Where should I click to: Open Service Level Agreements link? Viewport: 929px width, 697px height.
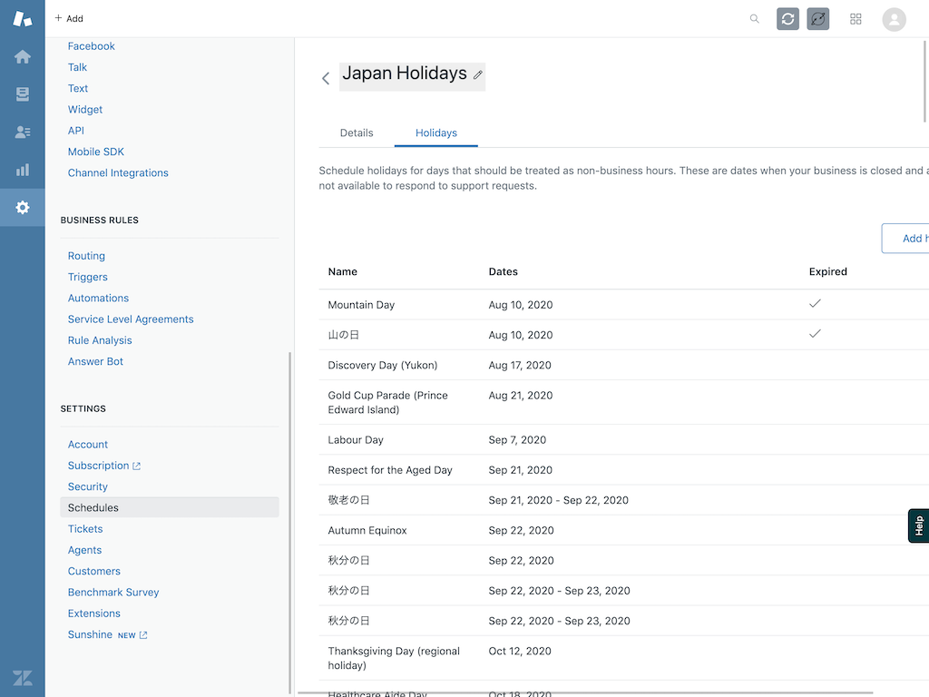[x=131, y=319]
